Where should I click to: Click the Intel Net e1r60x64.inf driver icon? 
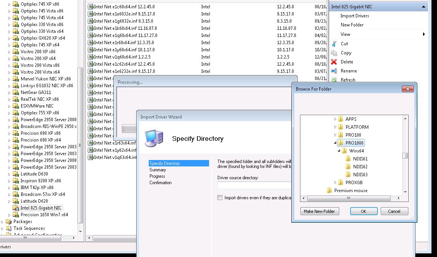[90, 42]
